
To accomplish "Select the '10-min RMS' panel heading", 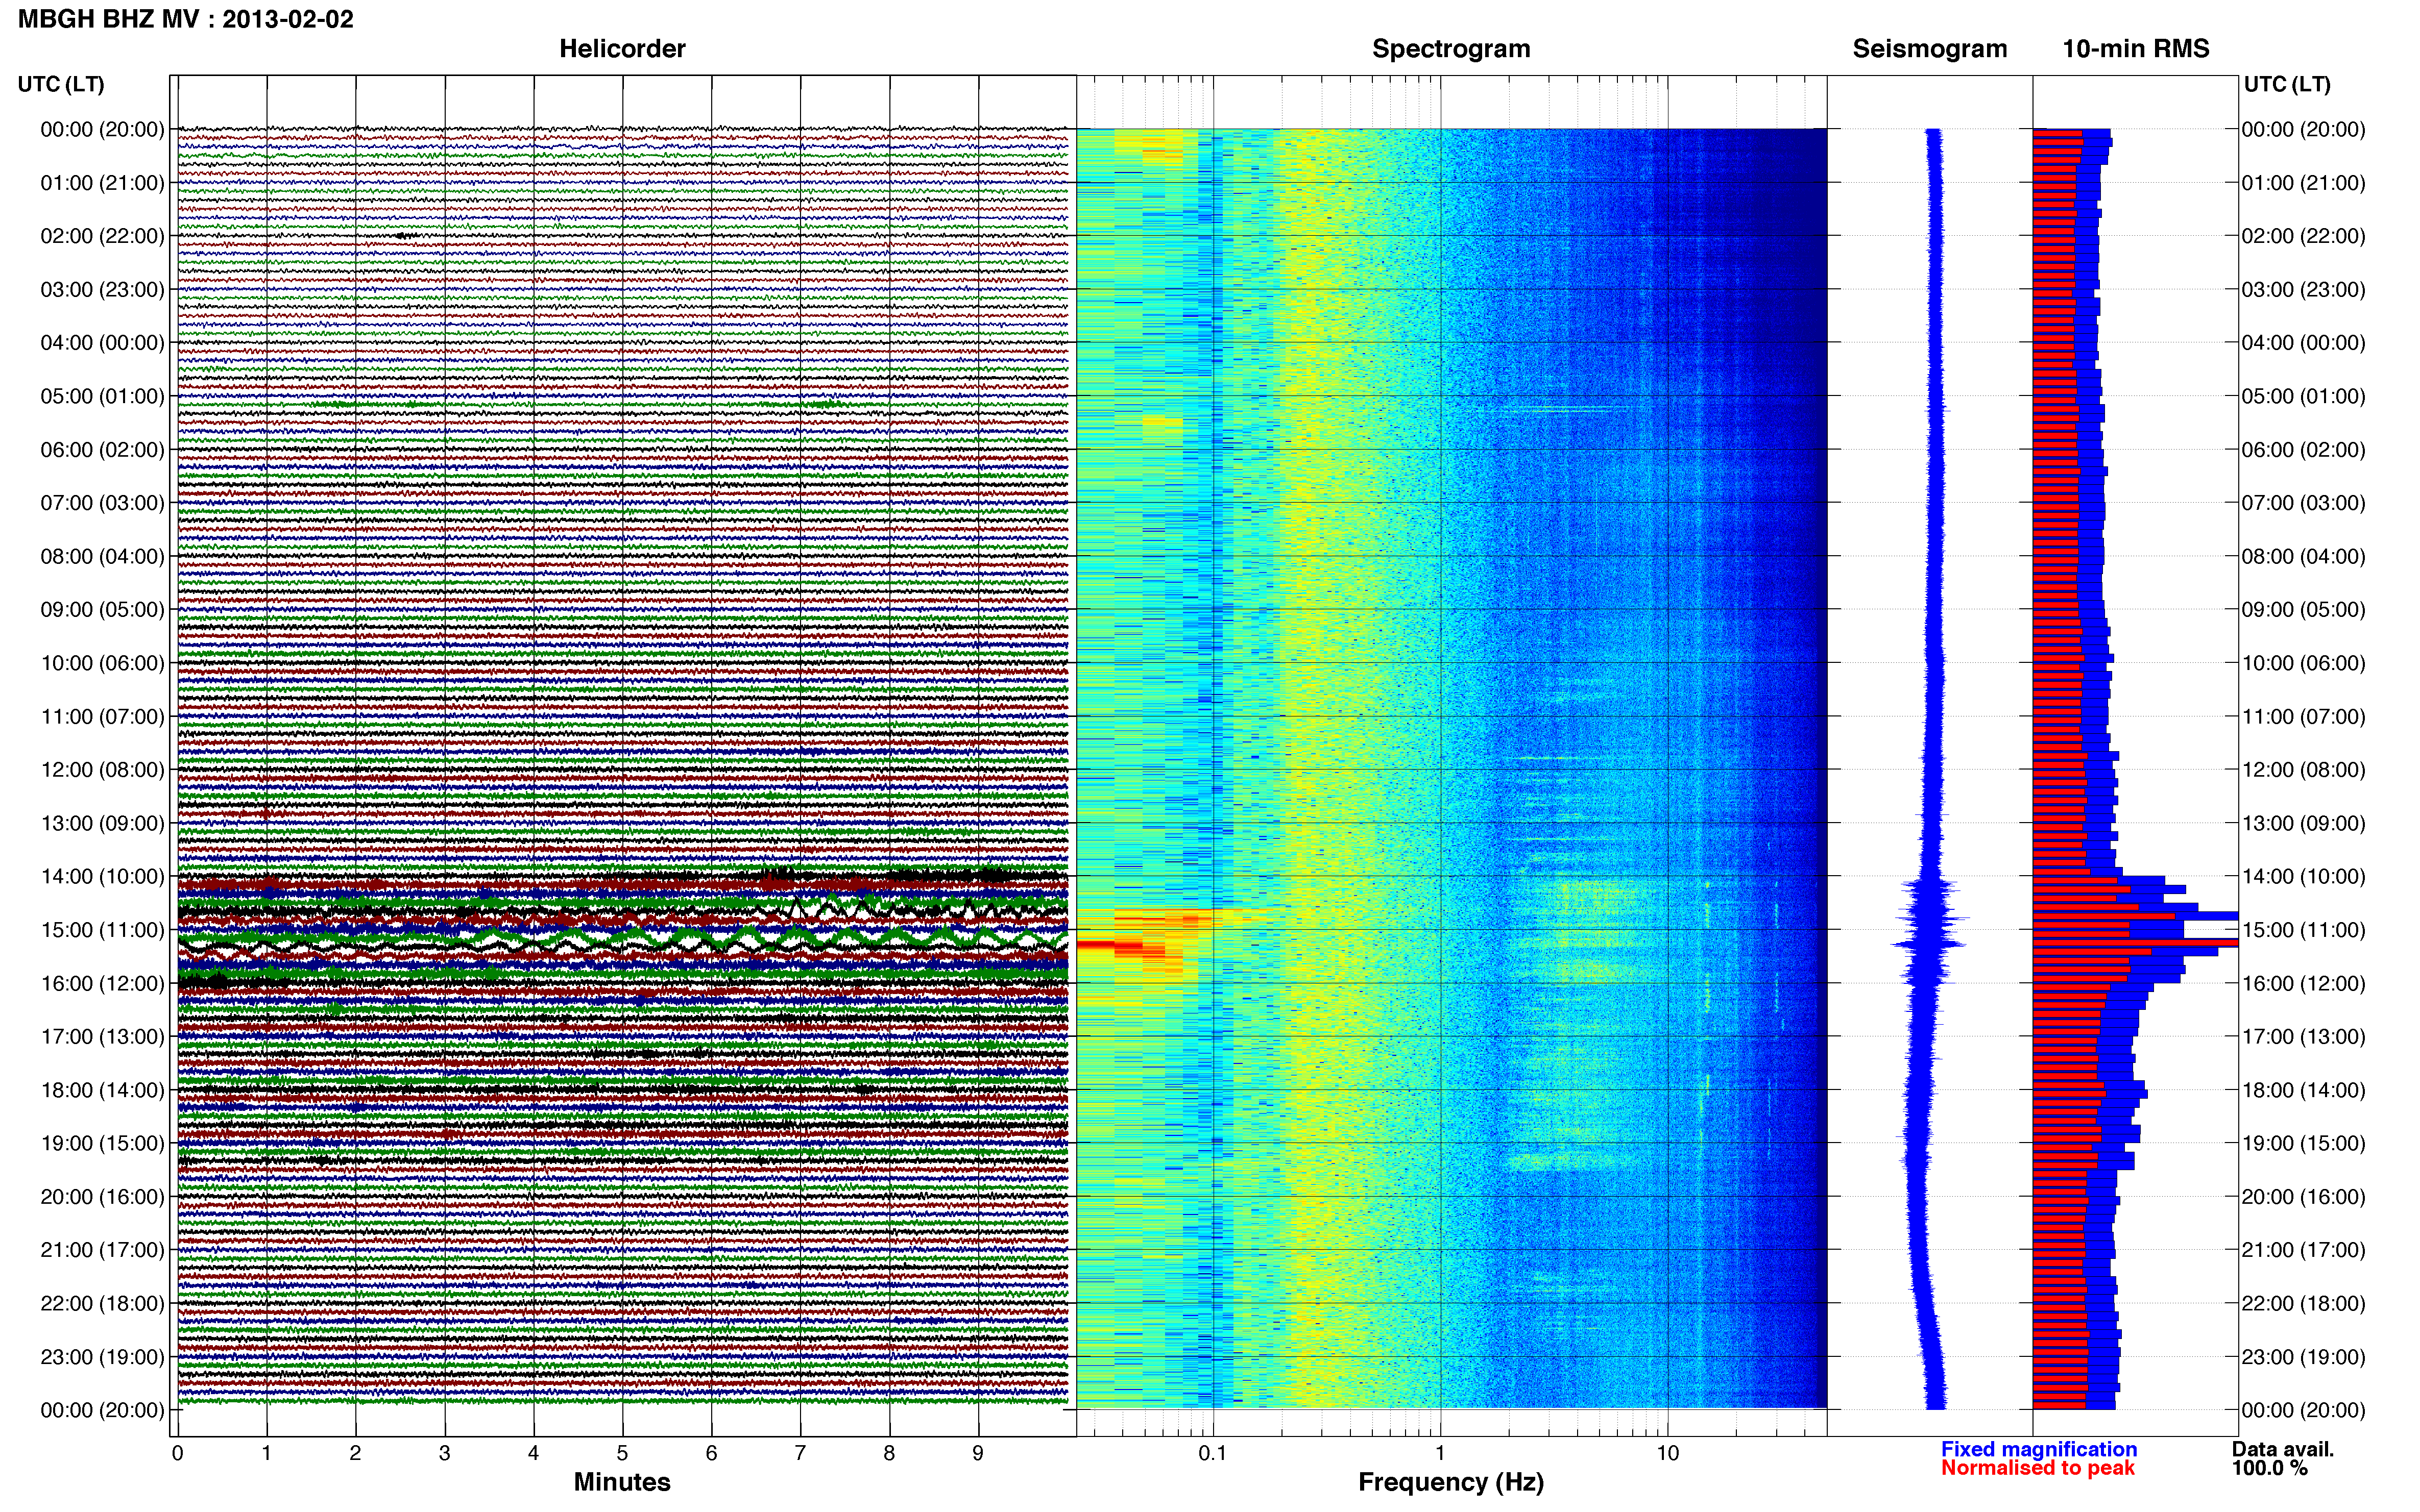I will click(x=2135, y=48).
